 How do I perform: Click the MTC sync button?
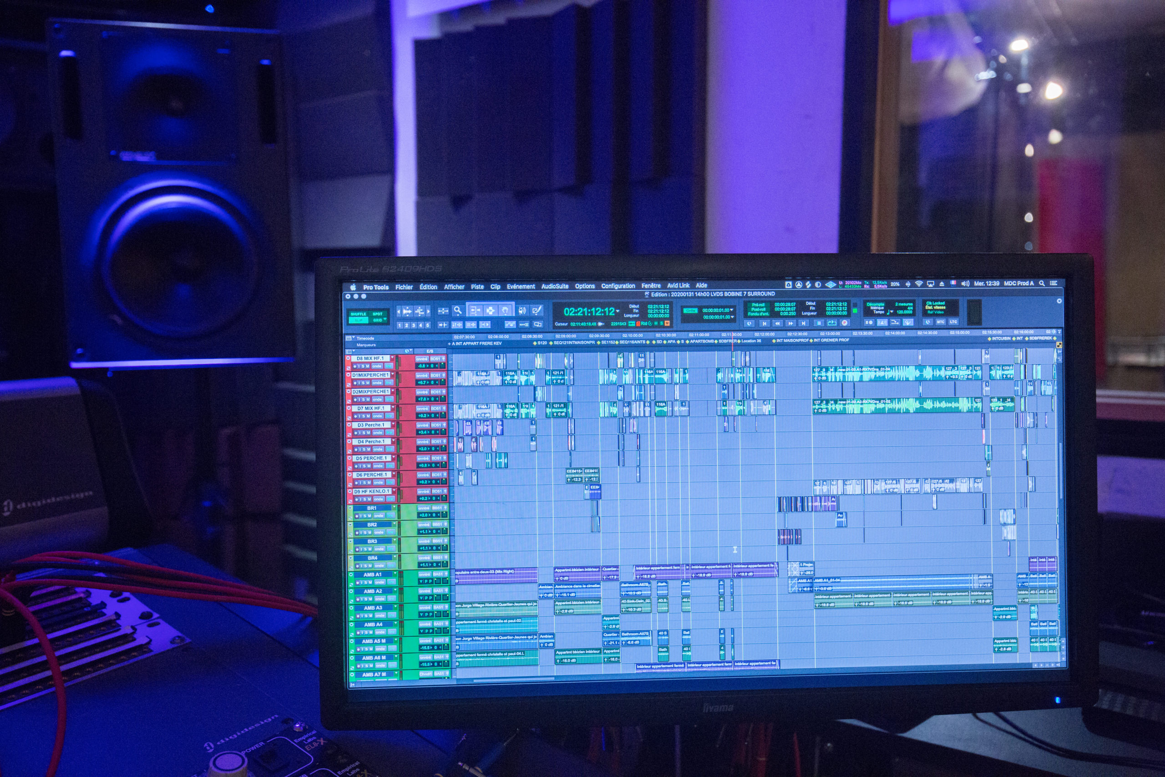(940, 322)
